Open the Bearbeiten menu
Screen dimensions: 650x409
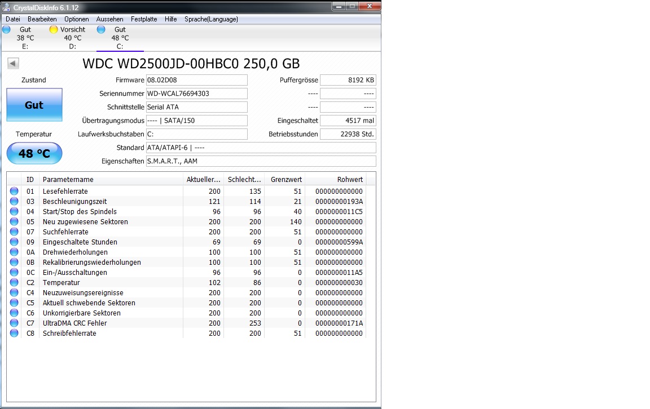(42, 19)
